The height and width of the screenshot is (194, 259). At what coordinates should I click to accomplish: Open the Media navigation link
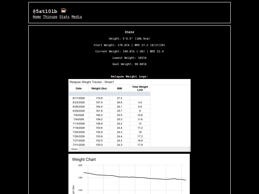tap(76, 17)
